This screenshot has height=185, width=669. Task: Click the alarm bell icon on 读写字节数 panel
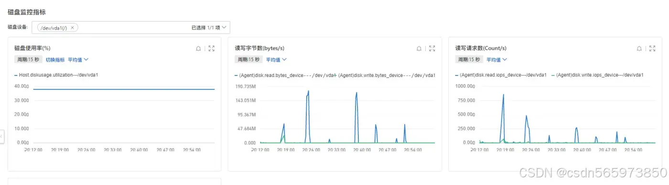pyautogui.click(x=419, y=48)
